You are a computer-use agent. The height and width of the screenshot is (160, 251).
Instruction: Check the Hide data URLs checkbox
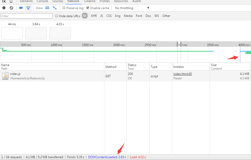click(57, 16)
